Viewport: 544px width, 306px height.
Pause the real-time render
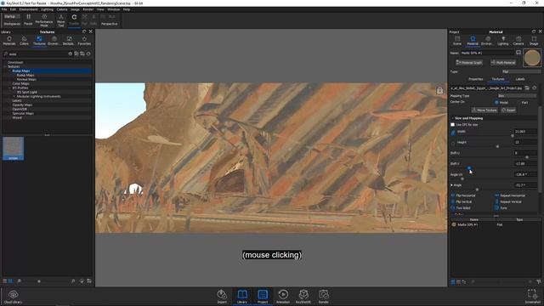coord(28,20)
